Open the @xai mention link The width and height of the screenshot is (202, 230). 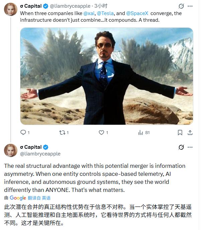click(89, 13)
